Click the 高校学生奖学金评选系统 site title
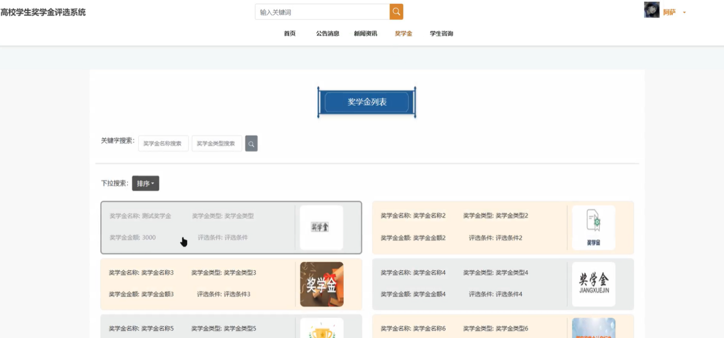The width and height of the screenshot is (724, 338). coord(43,12)
